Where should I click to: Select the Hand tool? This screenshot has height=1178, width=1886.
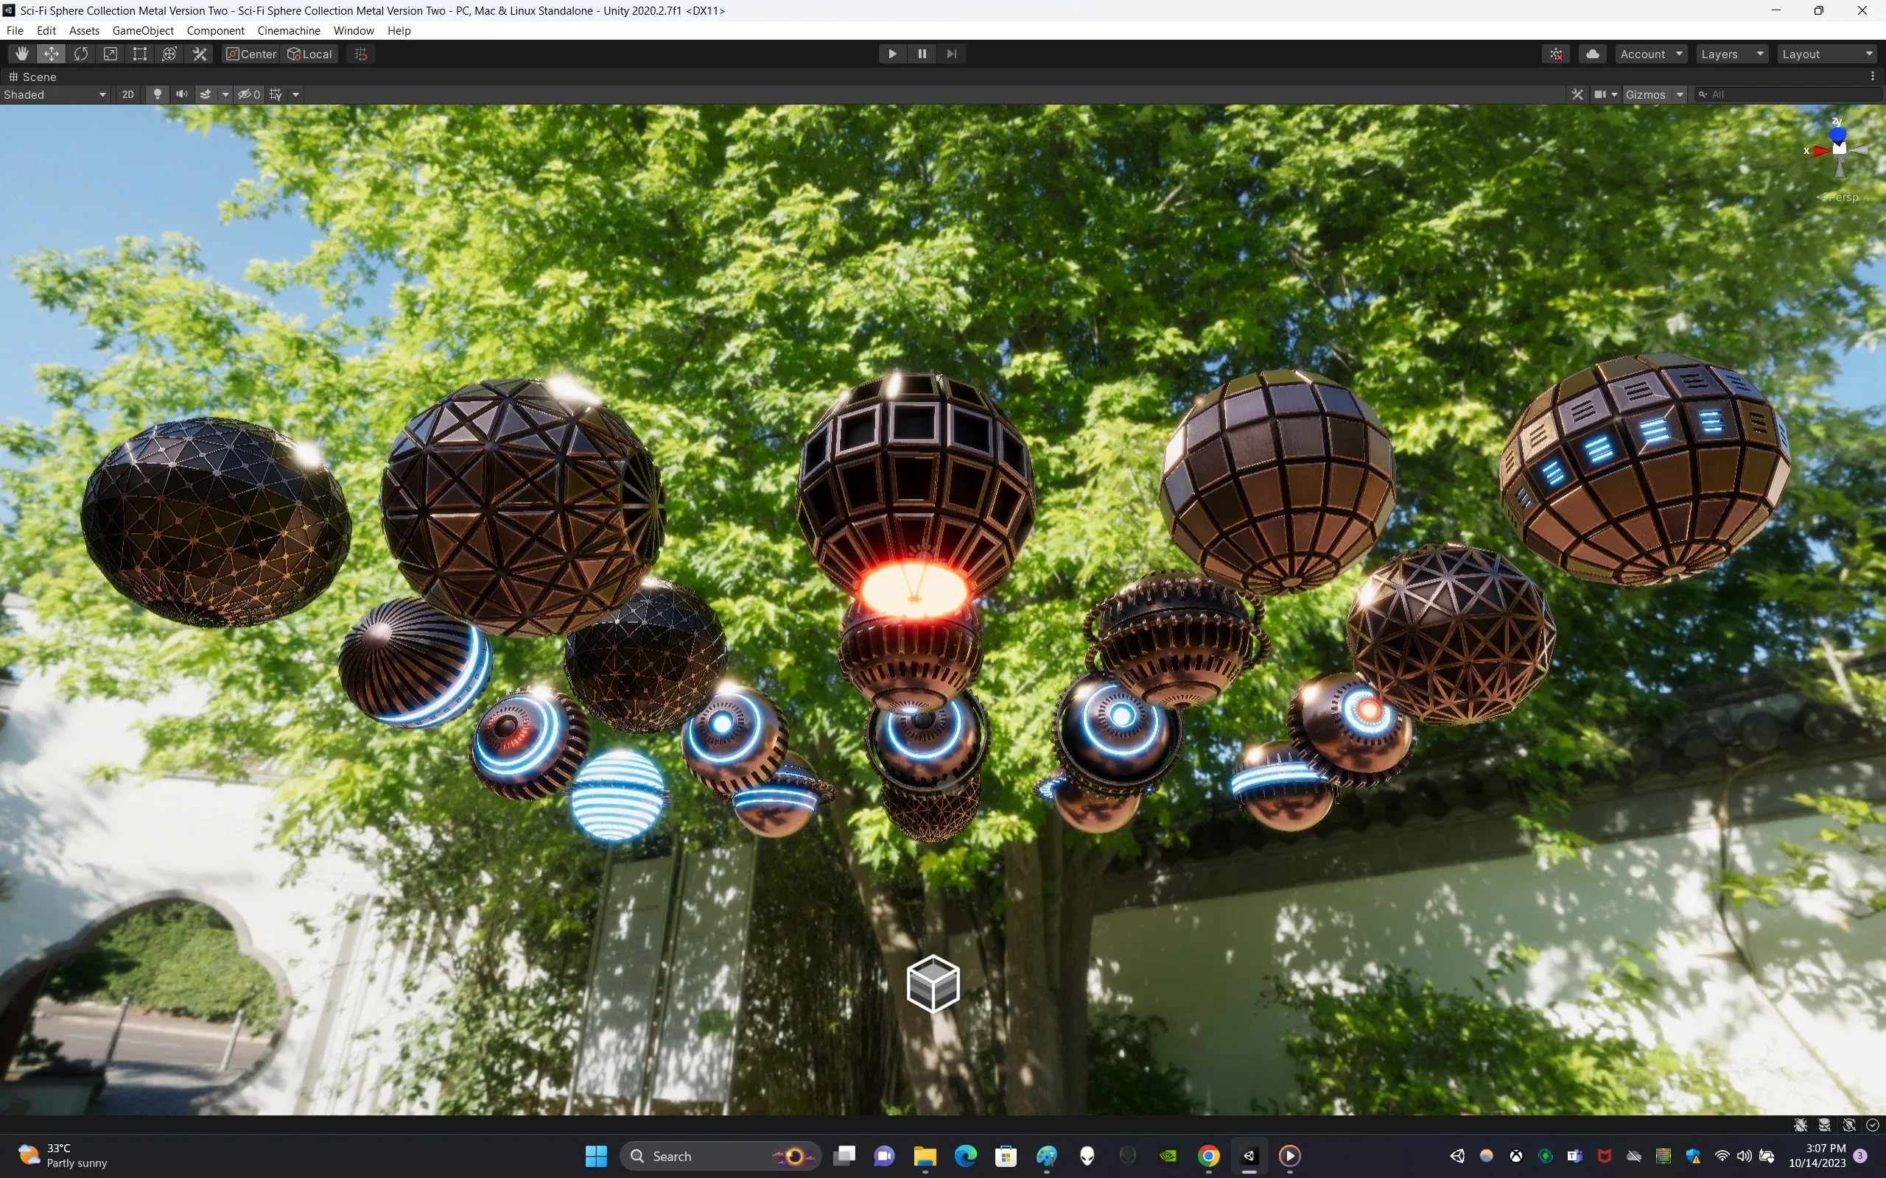coord(22,54)
